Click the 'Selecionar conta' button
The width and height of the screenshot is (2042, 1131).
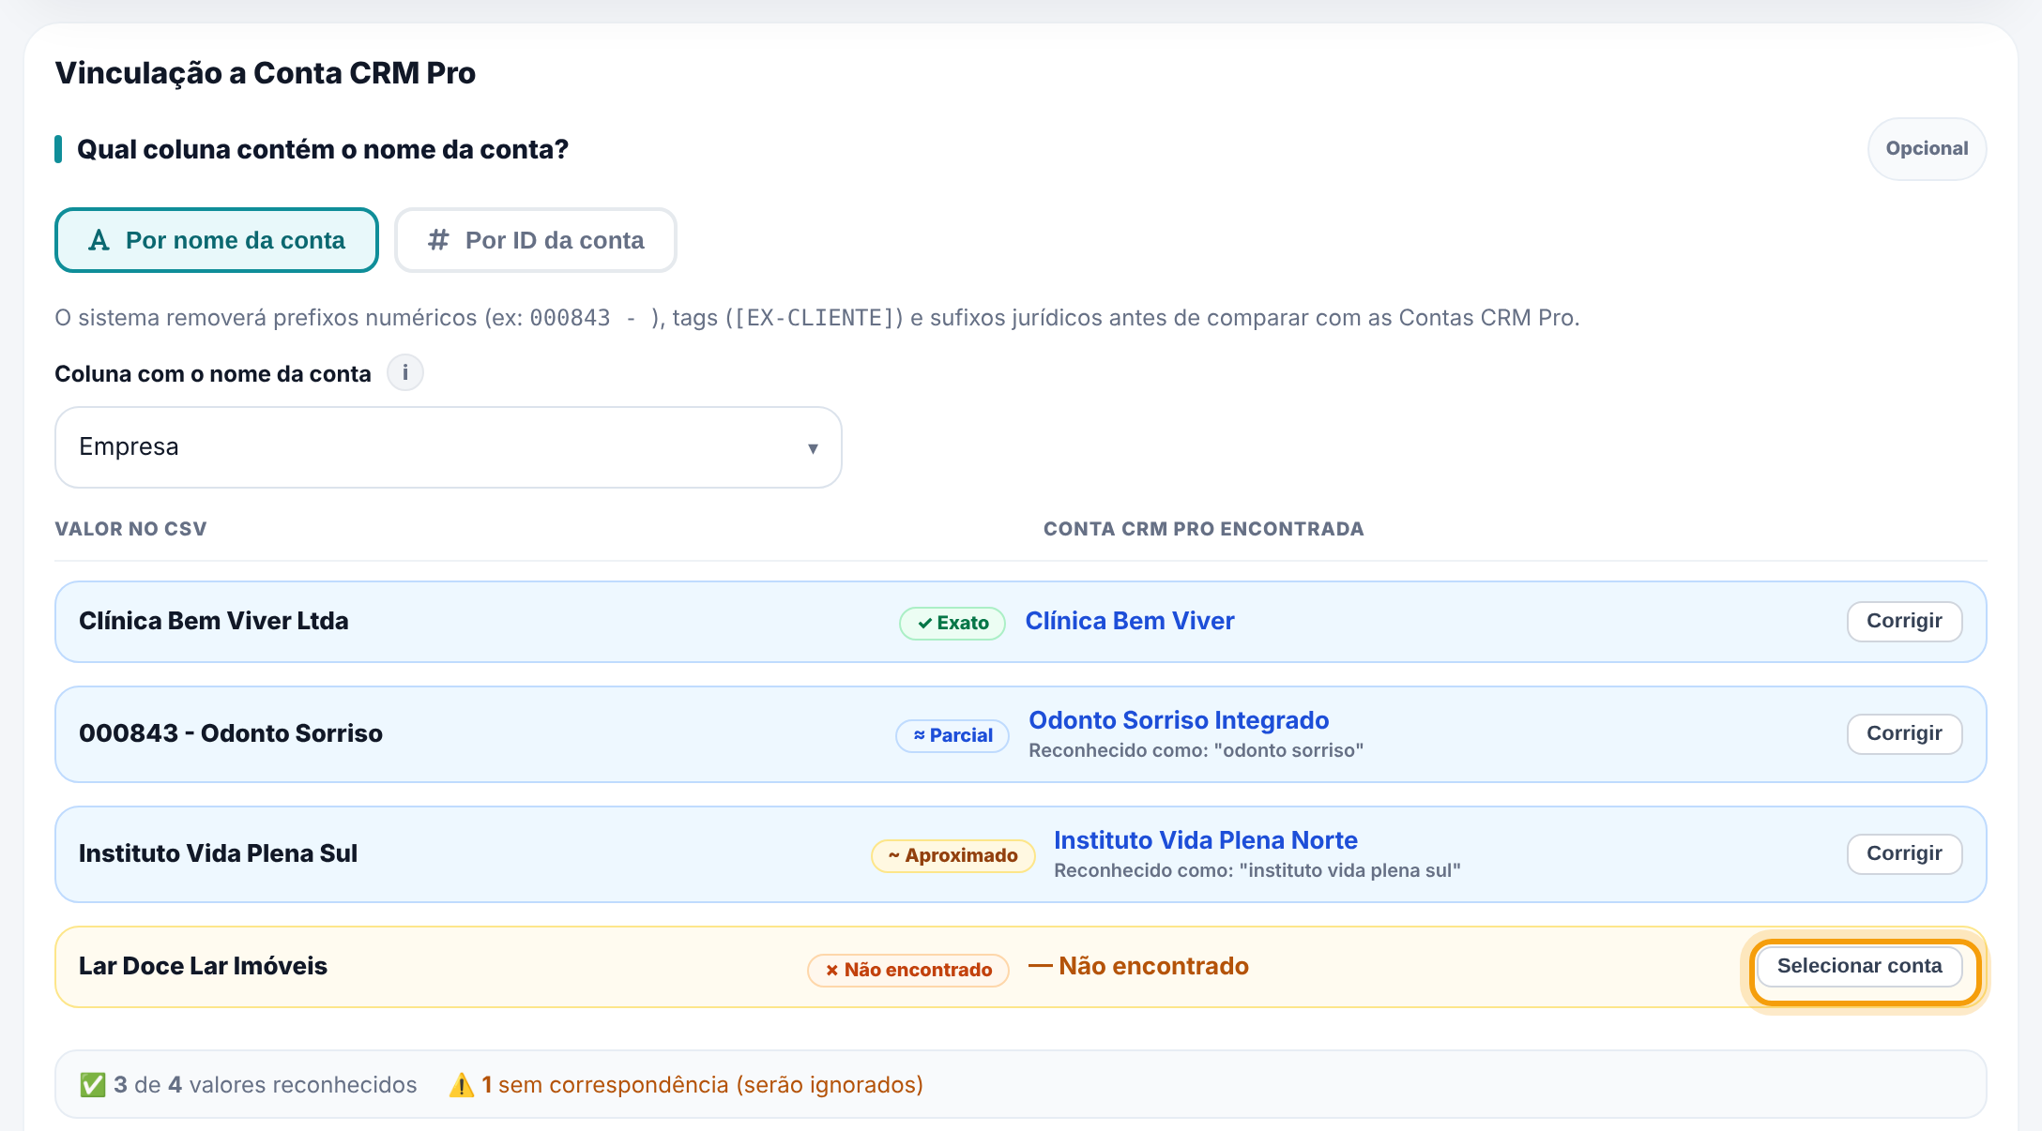coord(1860,967)
